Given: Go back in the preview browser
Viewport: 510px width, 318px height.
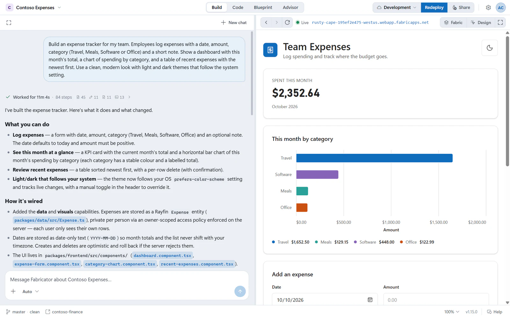Looking at the screenshot, I should tap(266, 23).
